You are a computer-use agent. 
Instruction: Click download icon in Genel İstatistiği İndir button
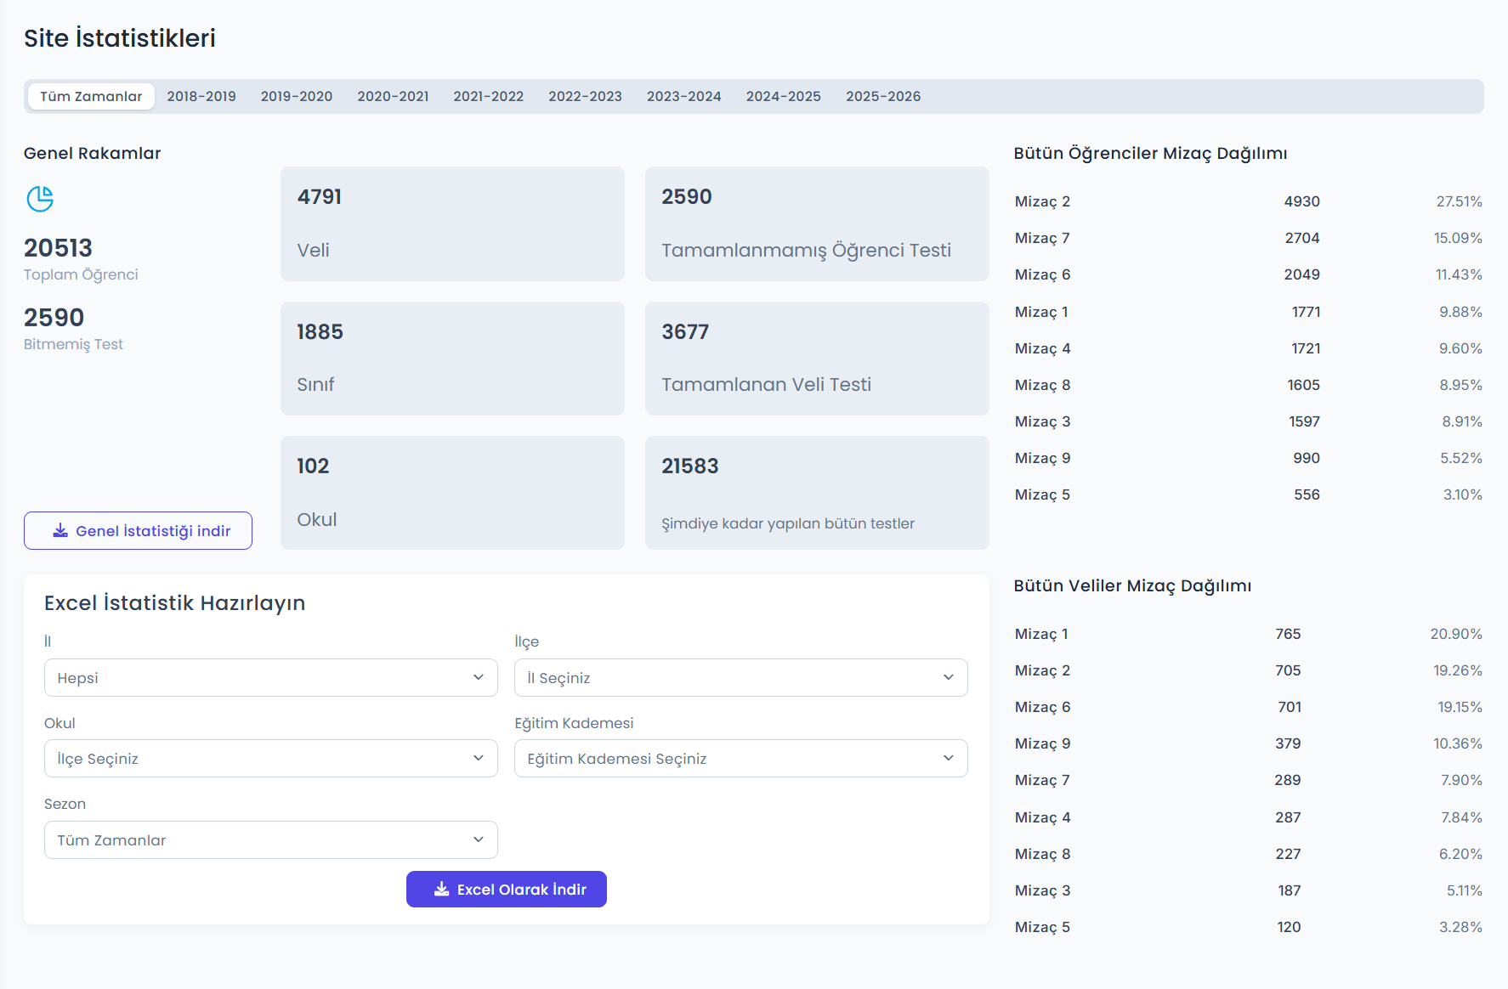[x=60, y=531]
